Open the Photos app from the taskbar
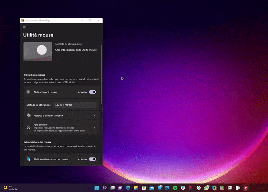Viewport: 268px width, 192px height. click(x=167, y=188)
